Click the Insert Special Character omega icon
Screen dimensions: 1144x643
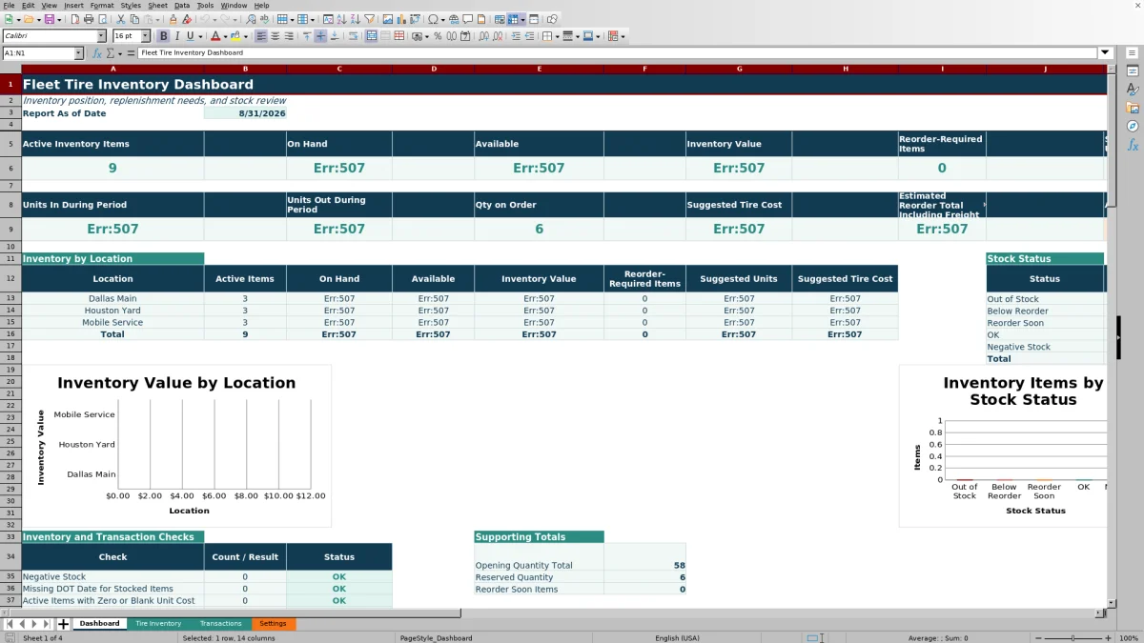click(434, 19)
